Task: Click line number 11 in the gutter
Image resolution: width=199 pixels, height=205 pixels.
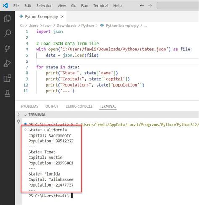Action: tap(26, 91)
